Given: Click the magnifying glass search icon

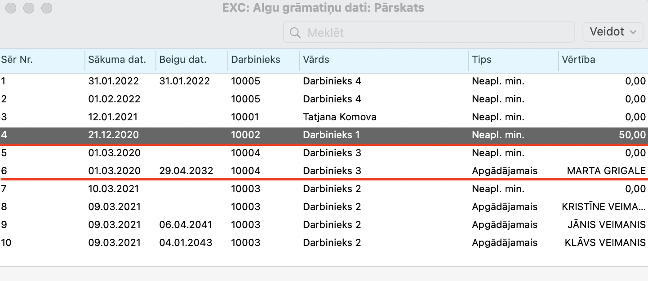Looking at the screenshot, I should coord(295,32).
